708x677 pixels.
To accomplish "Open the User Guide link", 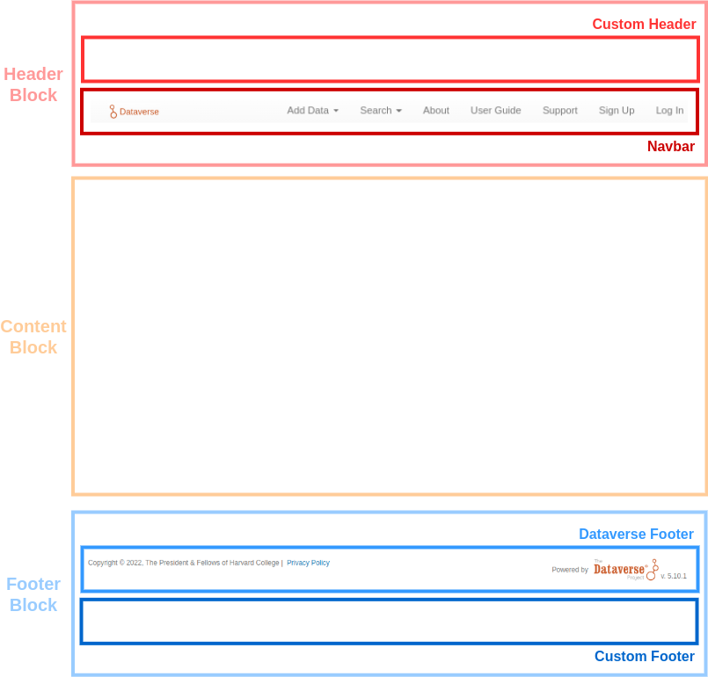I will 495,111.
